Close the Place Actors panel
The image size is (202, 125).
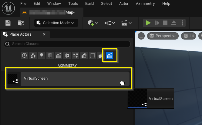coord(44,34)
